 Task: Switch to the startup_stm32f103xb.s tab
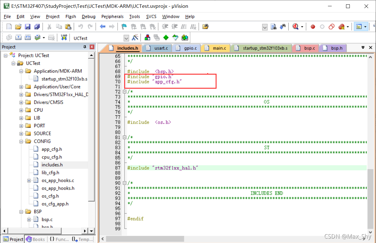click(x=261, y=48)
